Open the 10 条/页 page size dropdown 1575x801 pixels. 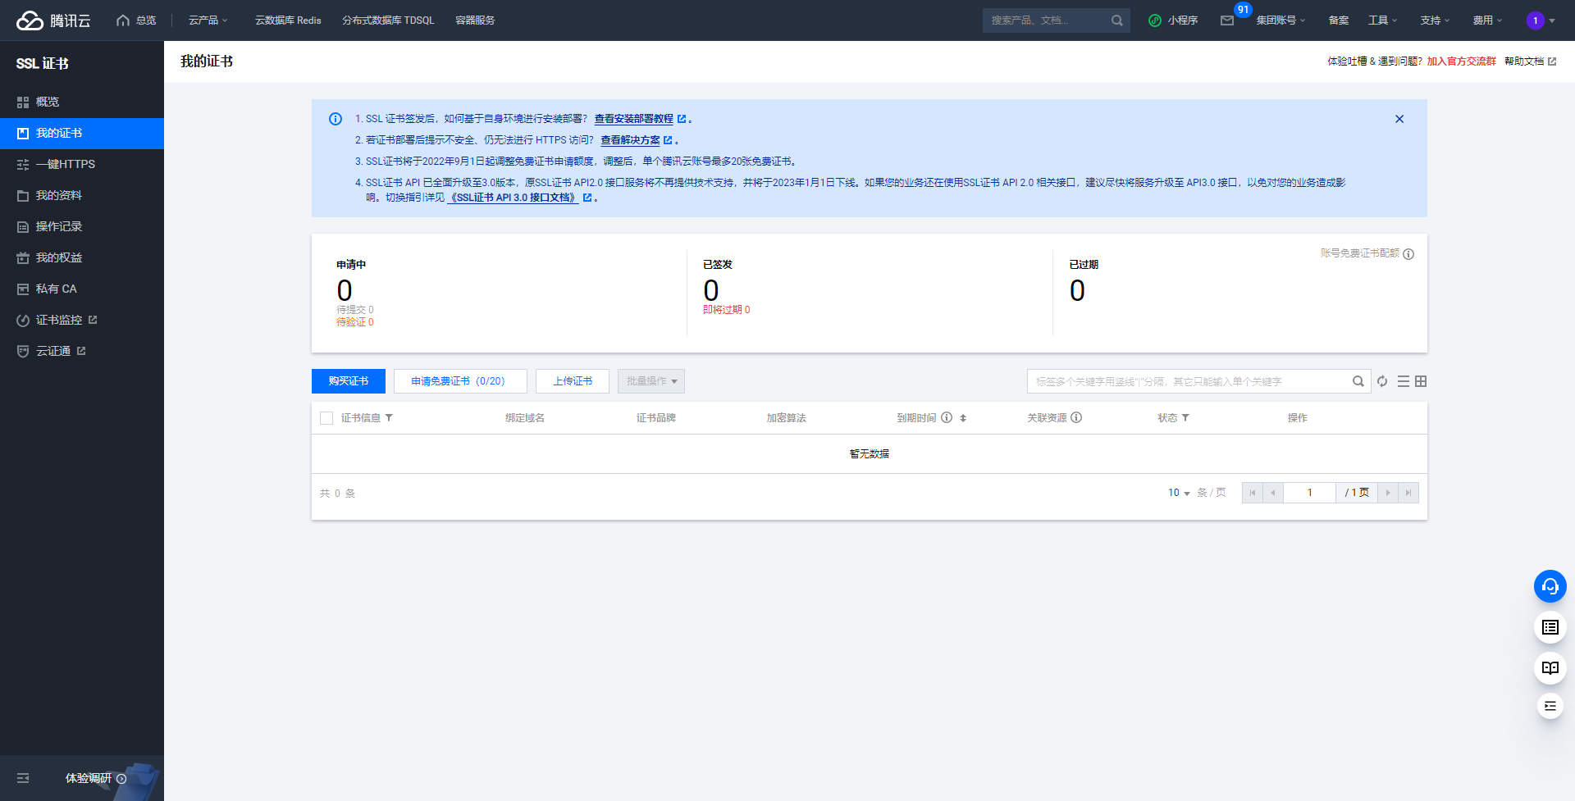[x=1179, y=493]
